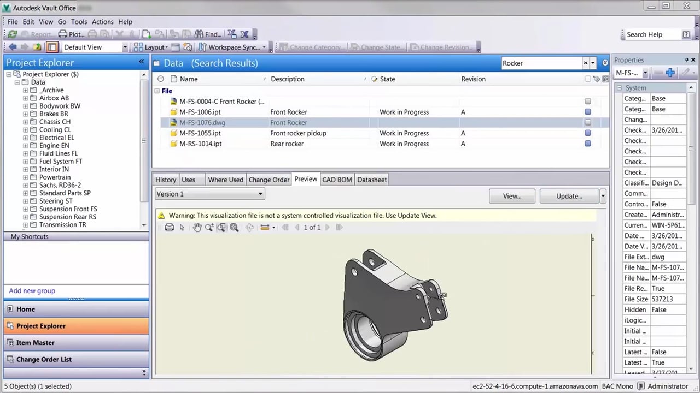Click the Refresh icon in the top toolbar
Image resolution: width=700 pixels, height=393 pixels.
pyautogui.click(x=12, y=34)
